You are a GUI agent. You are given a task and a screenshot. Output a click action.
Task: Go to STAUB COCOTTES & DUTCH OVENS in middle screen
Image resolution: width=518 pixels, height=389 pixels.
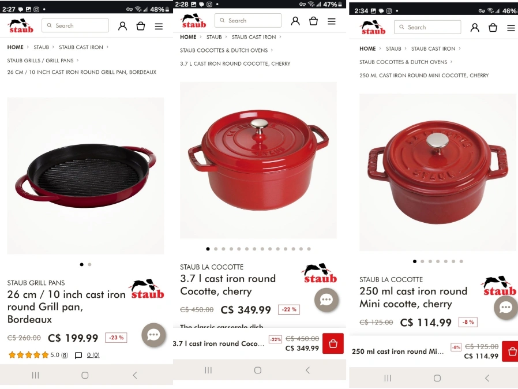[224, 50]
